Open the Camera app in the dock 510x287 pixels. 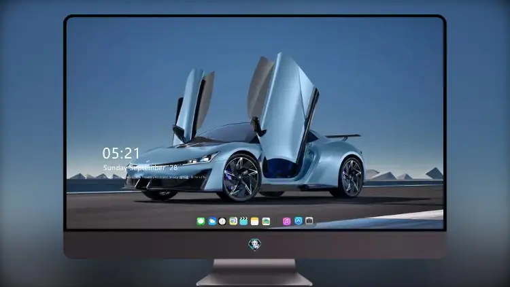(x=309, y=220)
